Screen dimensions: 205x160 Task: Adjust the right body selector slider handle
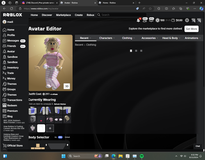tap(68, 145)
